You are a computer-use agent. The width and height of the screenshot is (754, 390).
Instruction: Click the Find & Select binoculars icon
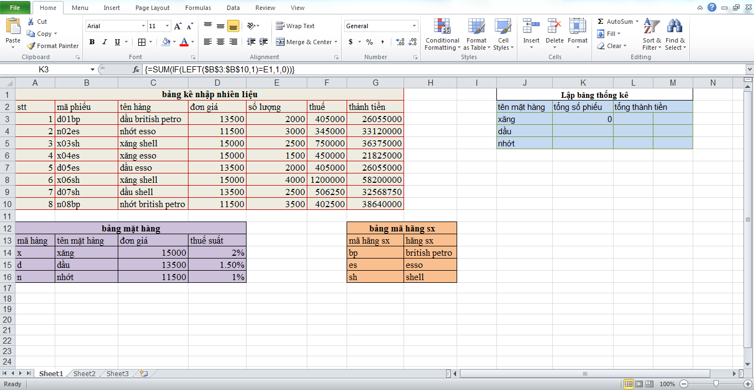tap(674, 27)
